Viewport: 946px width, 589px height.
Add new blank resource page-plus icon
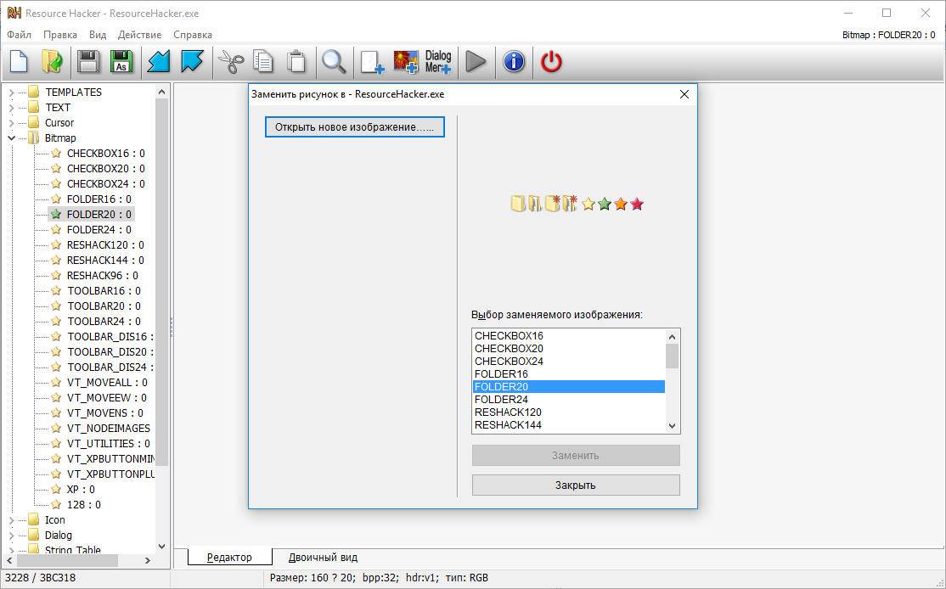pos(372,61)
